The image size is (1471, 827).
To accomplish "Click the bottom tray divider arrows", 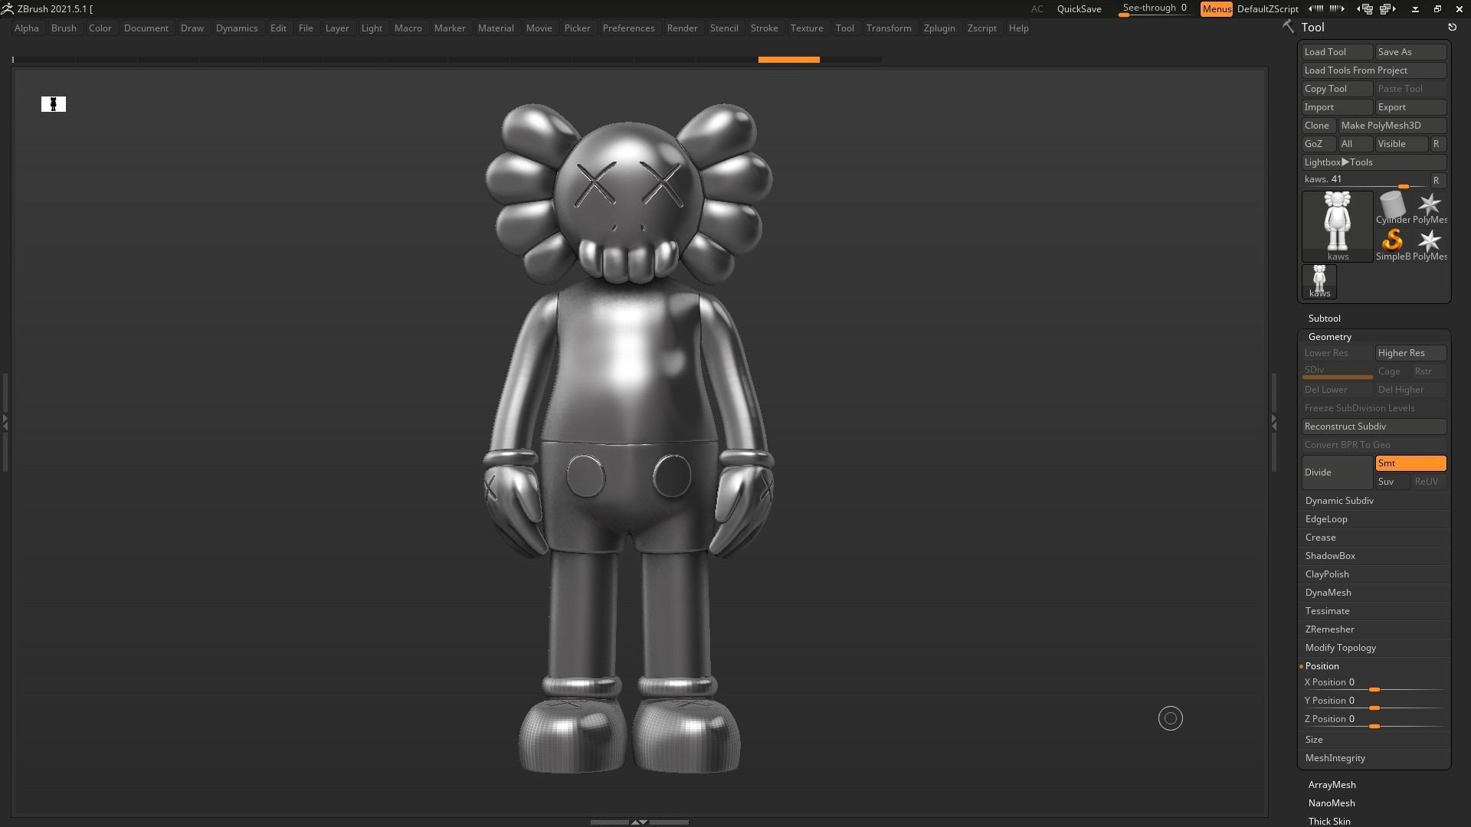I will pyautogui.click(x=639, y=822).
